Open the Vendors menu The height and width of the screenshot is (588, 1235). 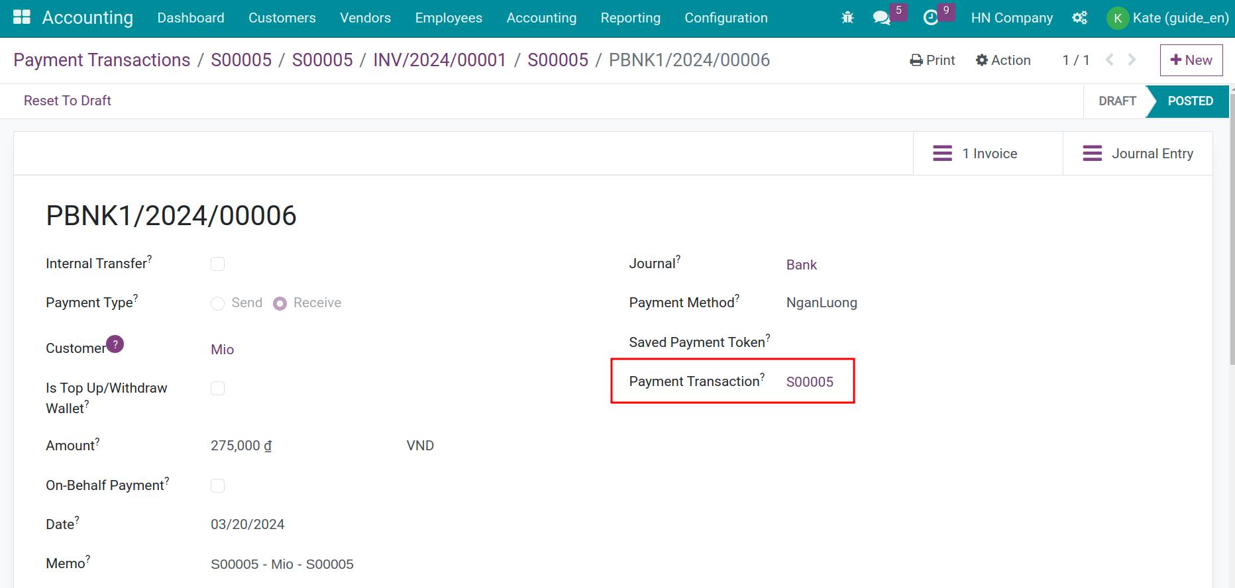[365, 18]
